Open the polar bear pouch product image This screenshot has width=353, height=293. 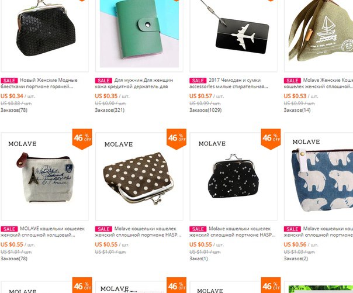coord(319,177)
